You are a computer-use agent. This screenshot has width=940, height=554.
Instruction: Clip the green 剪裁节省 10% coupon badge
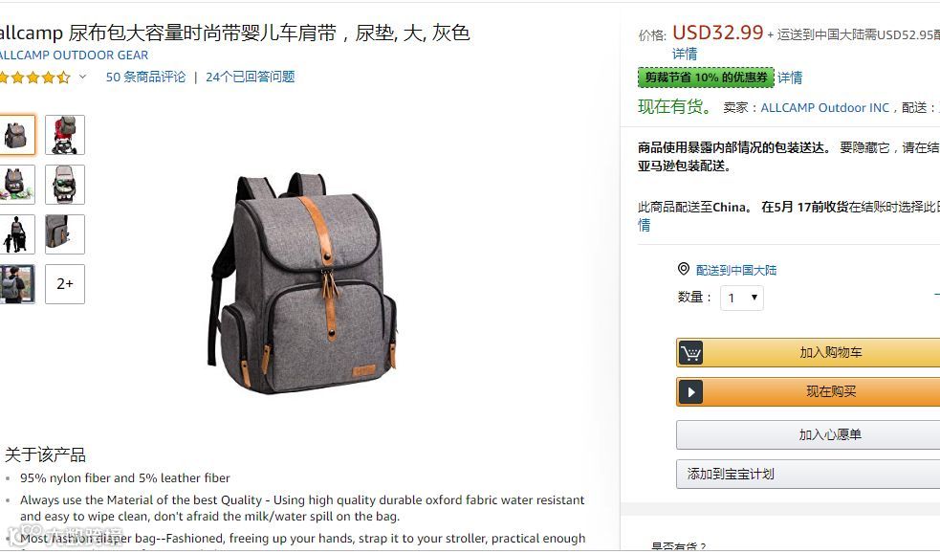707,78
